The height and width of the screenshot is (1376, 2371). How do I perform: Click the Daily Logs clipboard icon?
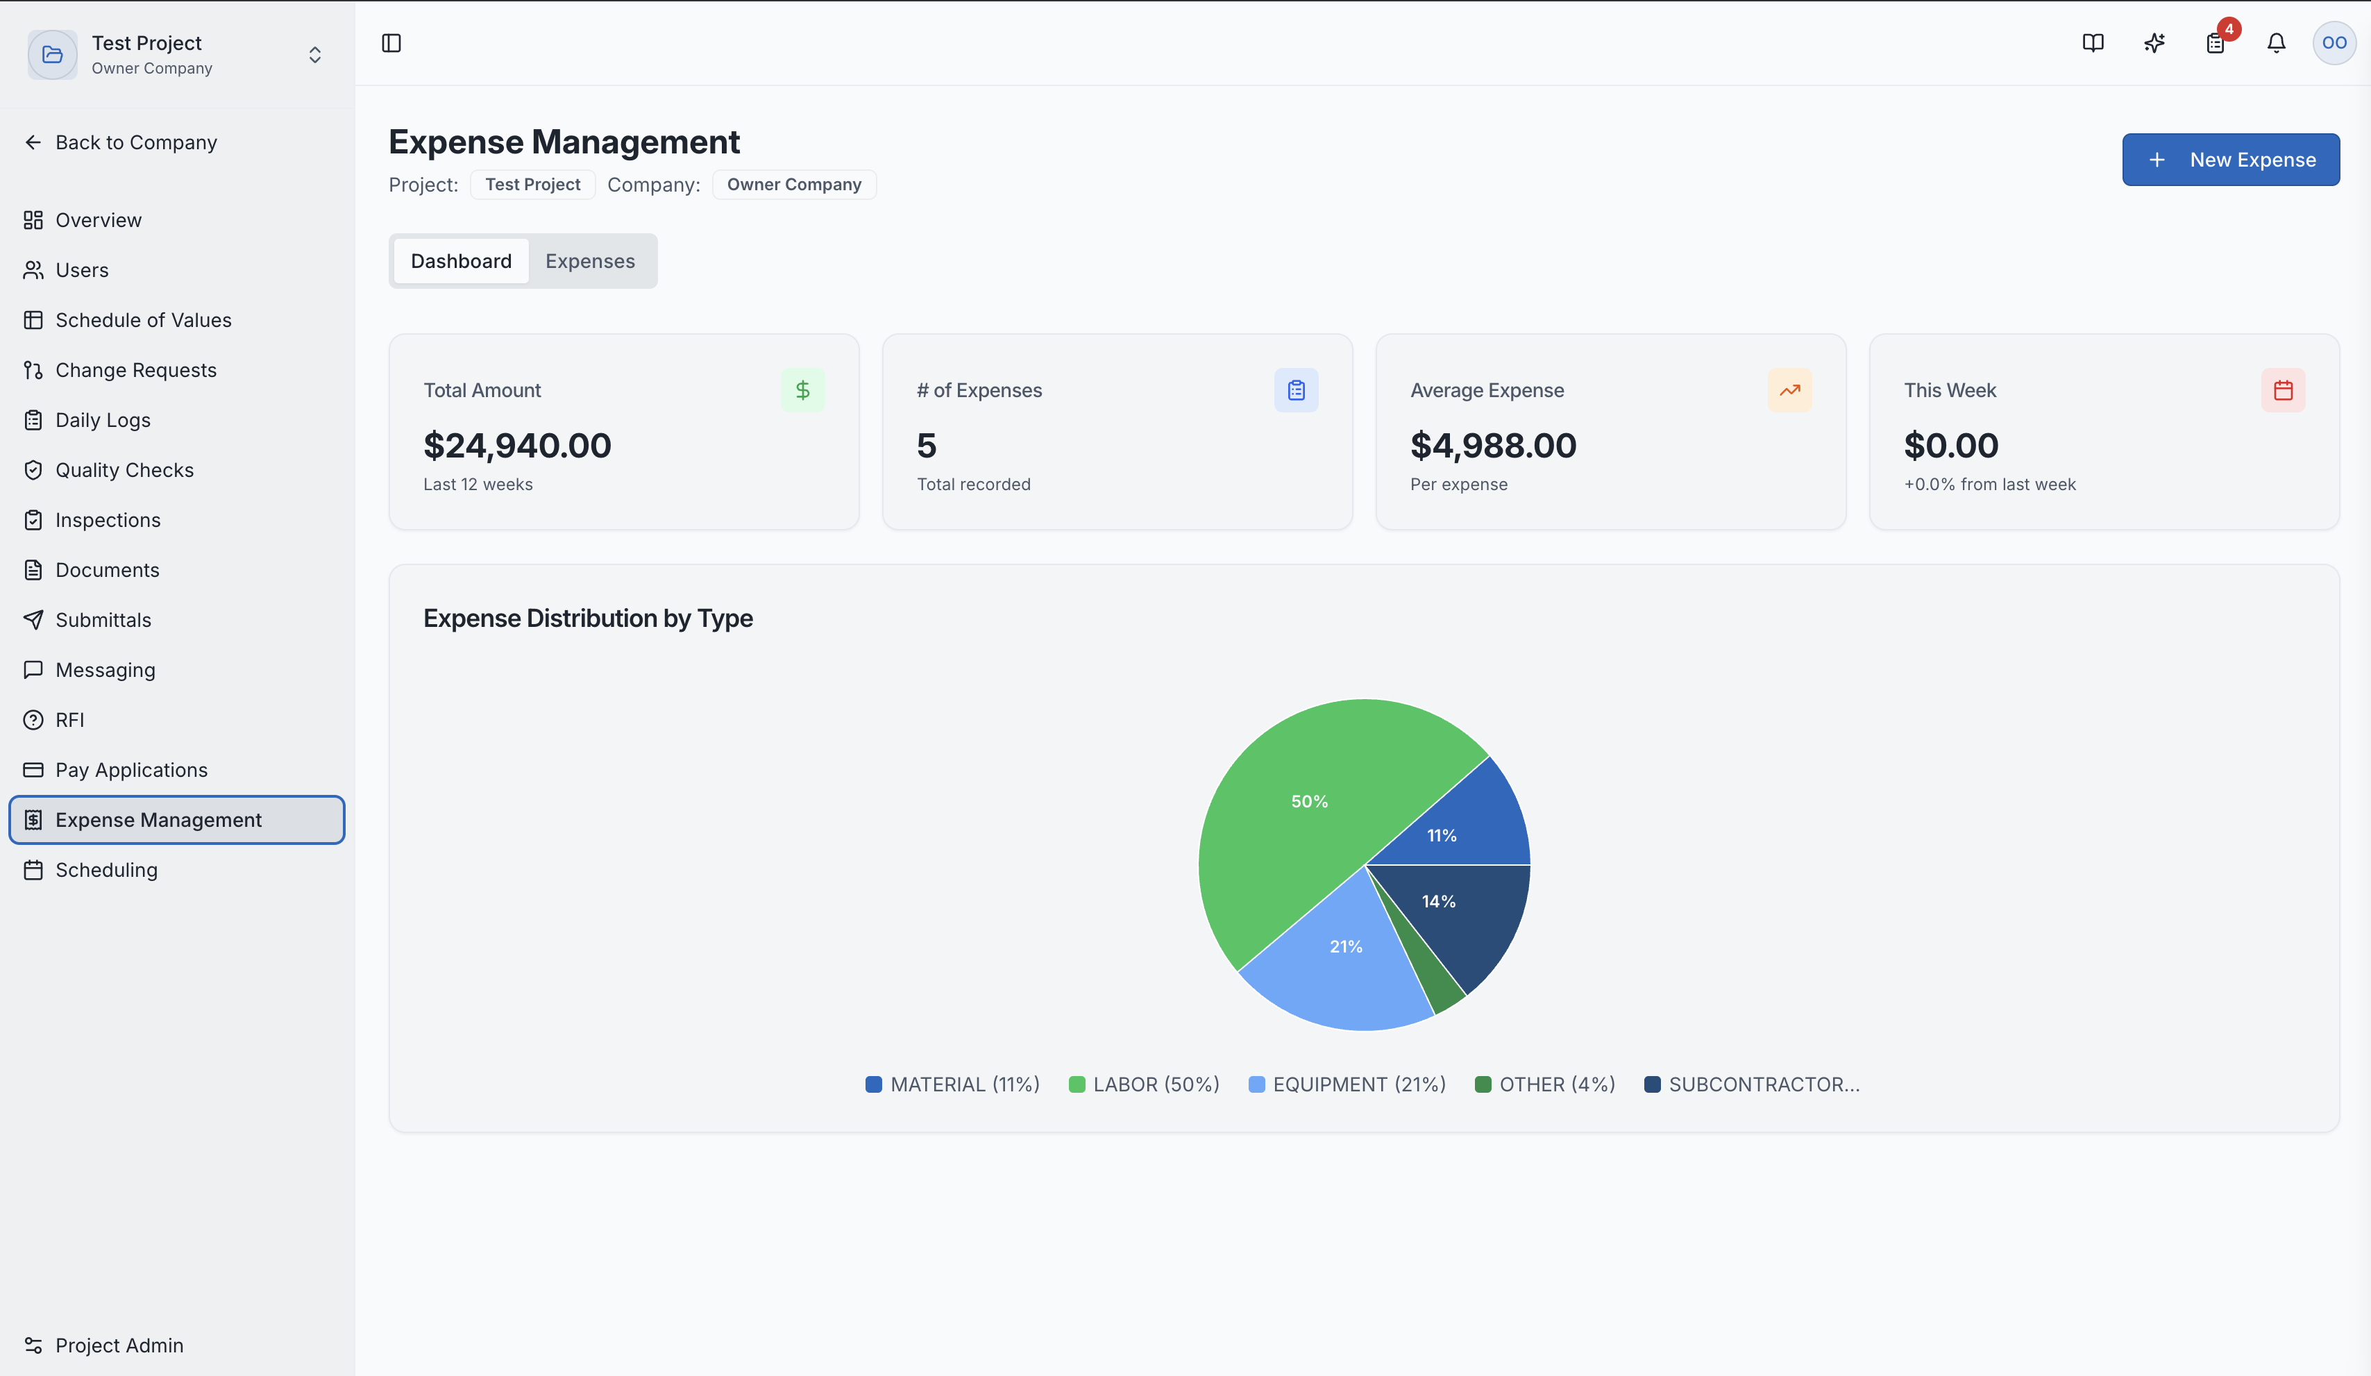click(33, 420)
